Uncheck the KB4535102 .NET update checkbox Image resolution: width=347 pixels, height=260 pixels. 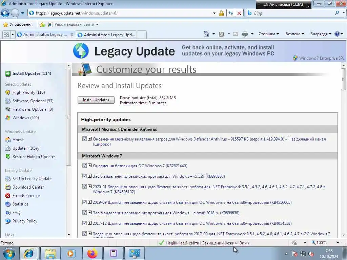point(84,187)
